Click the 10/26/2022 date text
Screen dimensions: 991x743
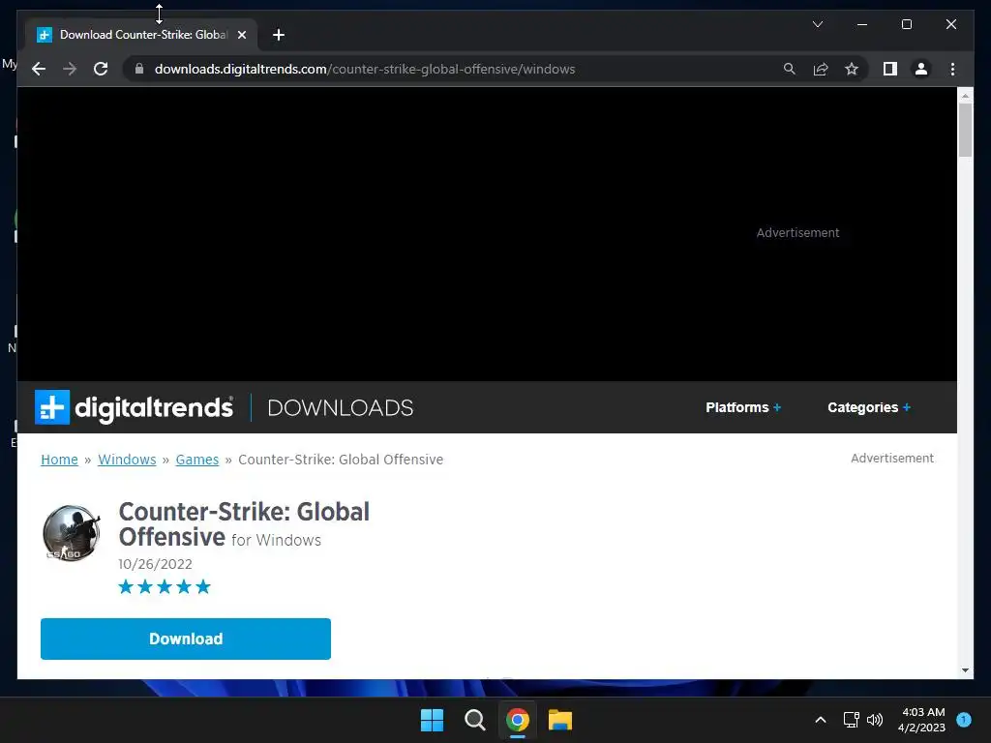click(x=155, y=564)
